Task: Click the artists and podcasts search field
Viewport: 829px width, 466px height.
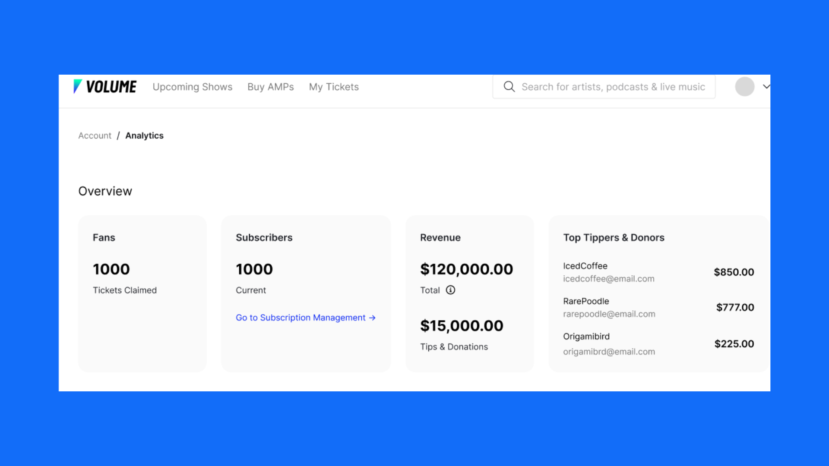Action: coord(613,87)
